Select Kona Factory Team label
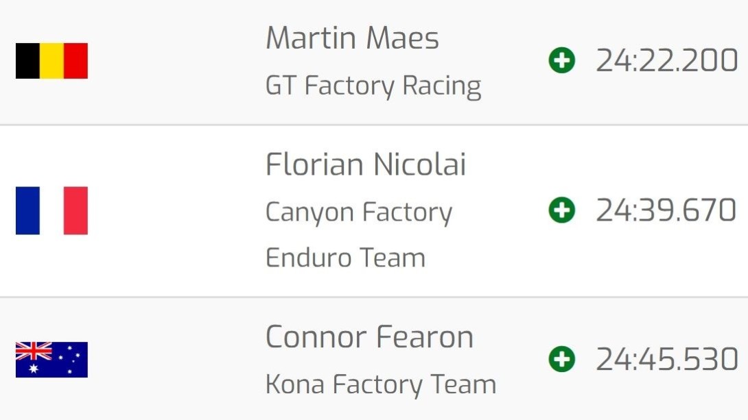 pyautogui.click(x=381, y=385)
